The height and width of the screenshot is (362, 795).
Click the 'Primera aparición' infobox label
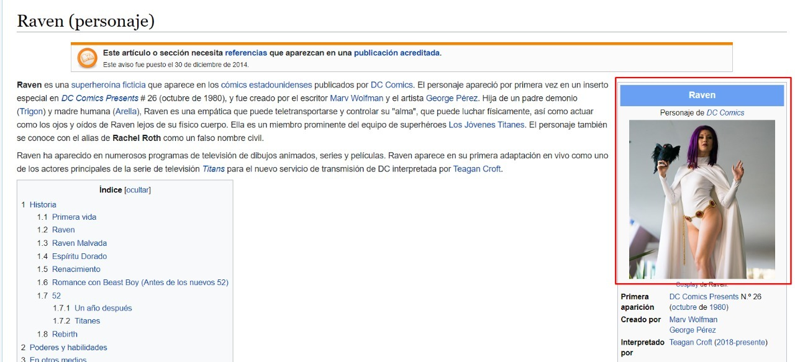pyautogui.click(x=638, y=302)
